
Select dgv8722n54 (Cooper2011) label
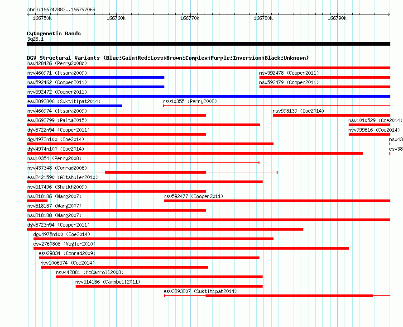click(x=58, y=130)
